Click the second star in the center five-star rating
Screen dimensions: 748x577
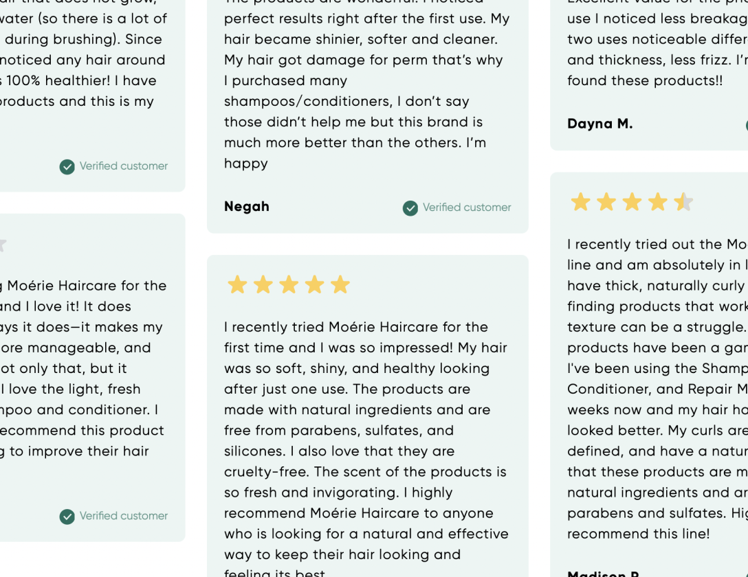click(x=263, y=284)
